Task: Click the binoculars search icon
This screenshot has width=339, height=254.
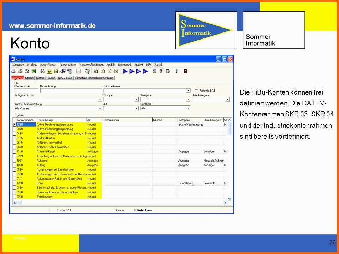Action: click(x=43, y=71)
